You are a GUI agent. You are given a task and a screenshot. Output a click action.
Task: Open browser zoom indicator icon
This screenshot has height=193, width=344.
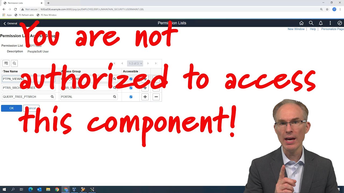click(x=321, y=9)
